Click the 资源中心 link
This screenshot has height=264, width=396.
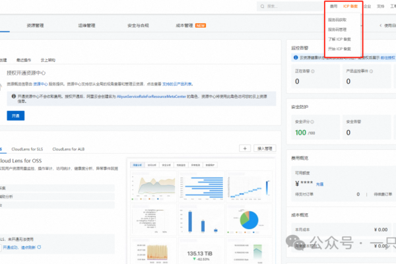[40, 84]
